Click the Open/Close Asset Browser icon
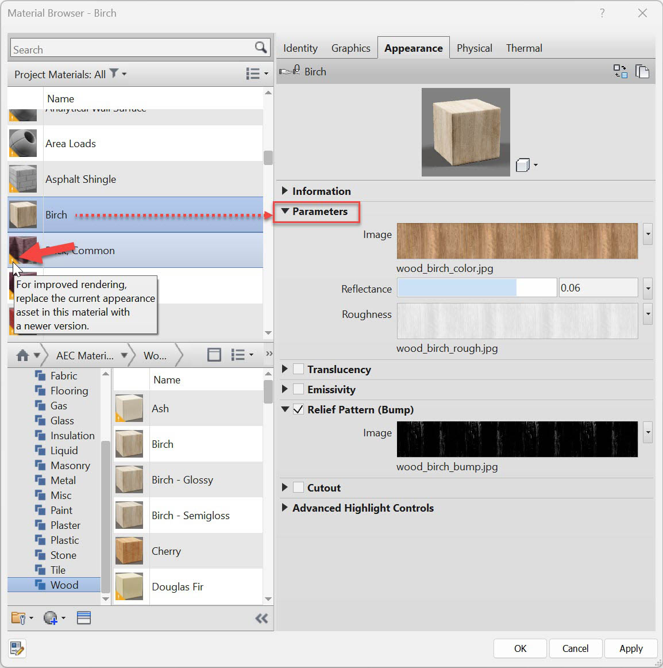The height and width of the screenshot is (668, 663). [x=84, y=617]
